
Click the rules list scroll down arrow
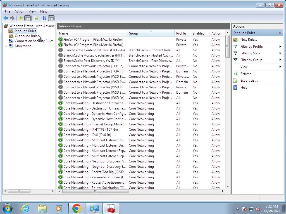pos(227,187)
